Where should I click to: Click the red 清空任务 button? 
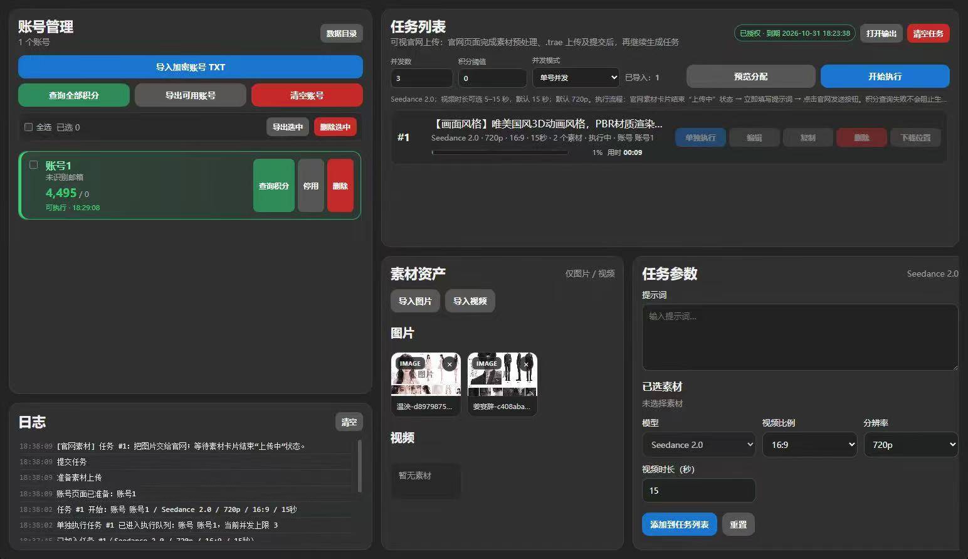[x=929, y=33]
